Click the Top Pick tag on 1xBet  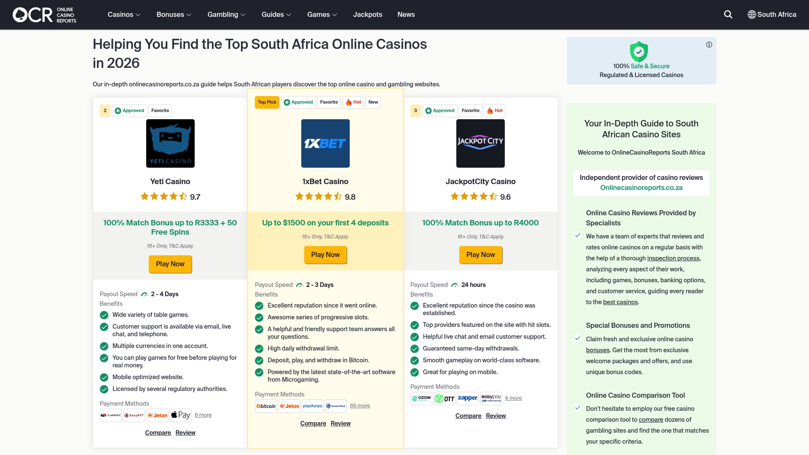pos(267,102)
